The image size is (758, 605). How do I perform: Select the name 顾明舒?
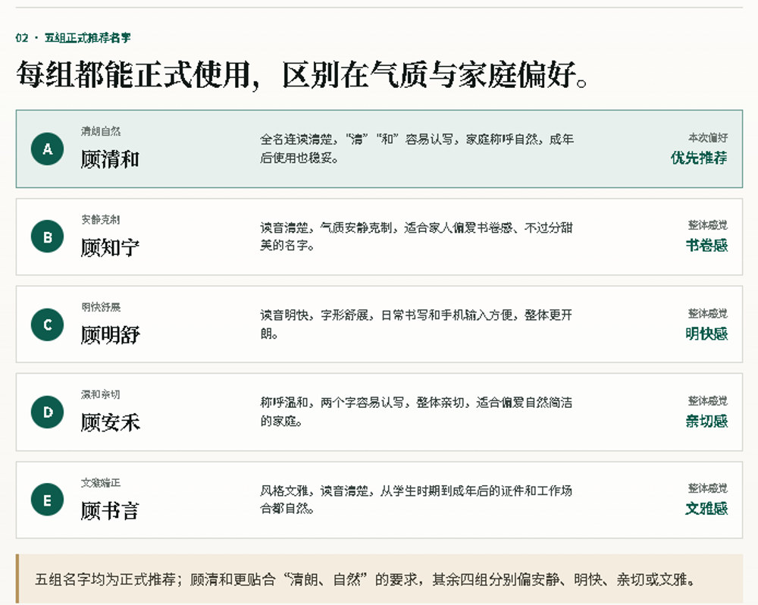coord(110,335)
